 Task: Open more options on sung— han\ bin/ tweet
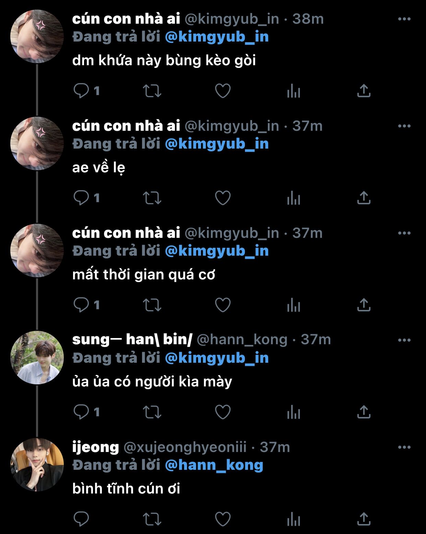(404, 340)
